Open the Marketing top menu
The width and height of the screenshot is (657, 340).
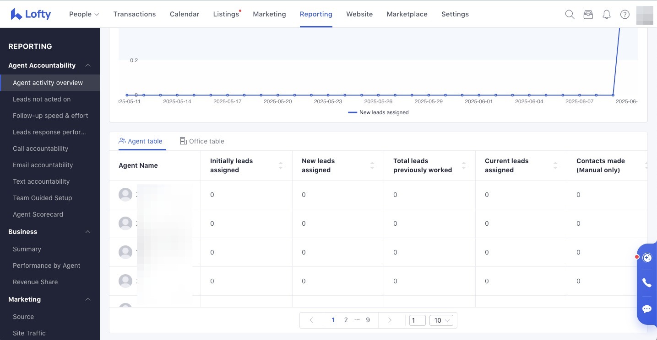pyautogui.click(x=269, y=14)
